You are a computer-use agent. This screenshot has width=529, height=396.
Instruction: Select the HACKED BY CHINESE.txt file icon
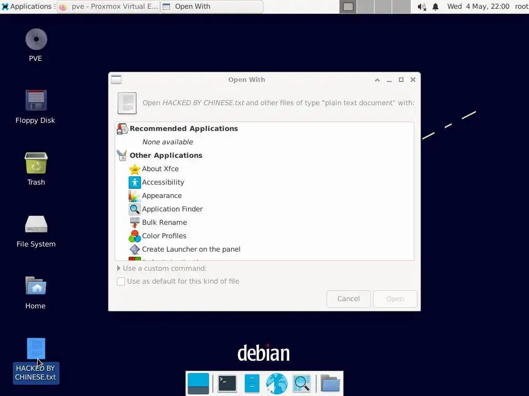click(36, 349)
